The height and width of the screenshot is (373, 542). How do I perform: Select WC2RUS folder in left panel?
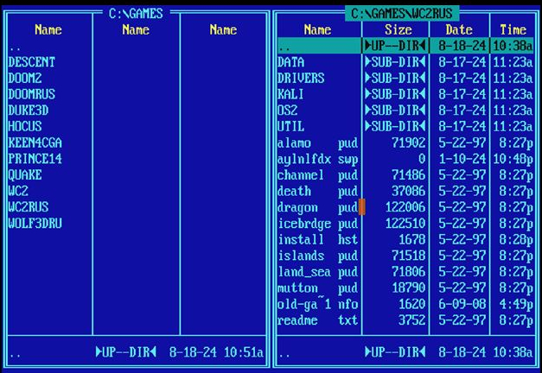click(x=29, y=207)
